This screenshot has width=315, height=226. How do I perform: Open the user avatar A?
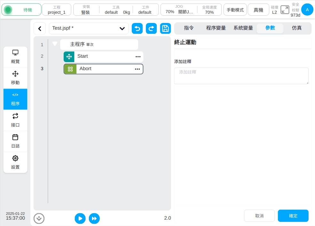[307, 10]
